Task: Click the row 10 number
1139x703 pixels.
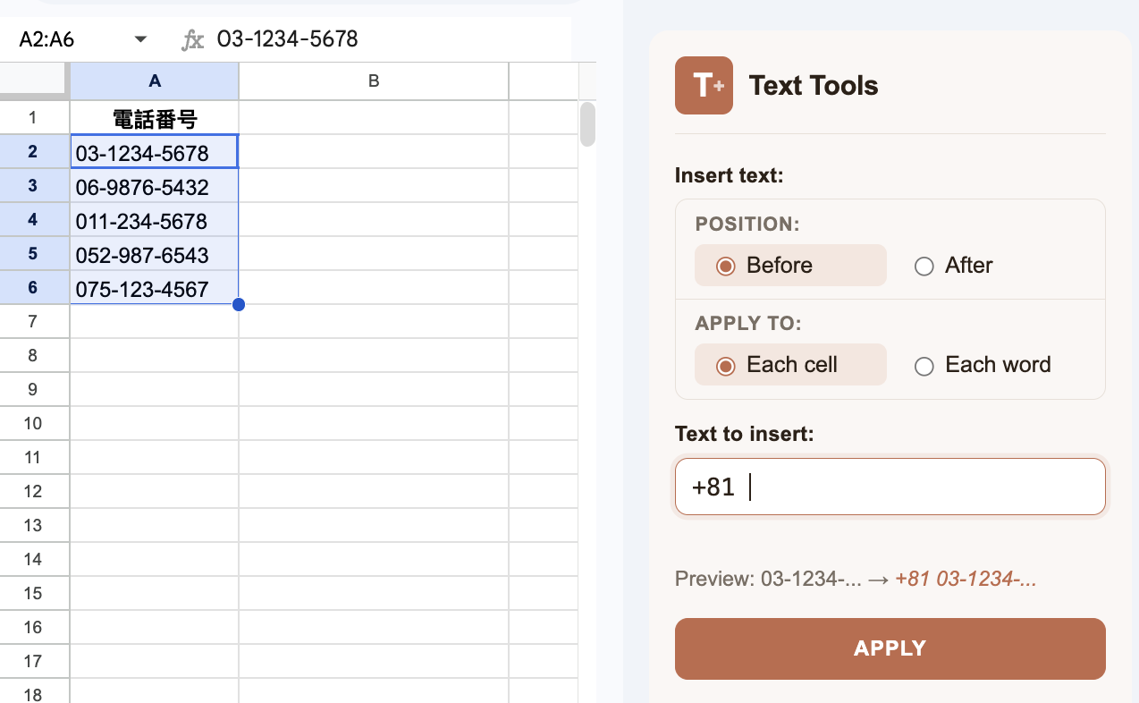Action: pos(34,422)
